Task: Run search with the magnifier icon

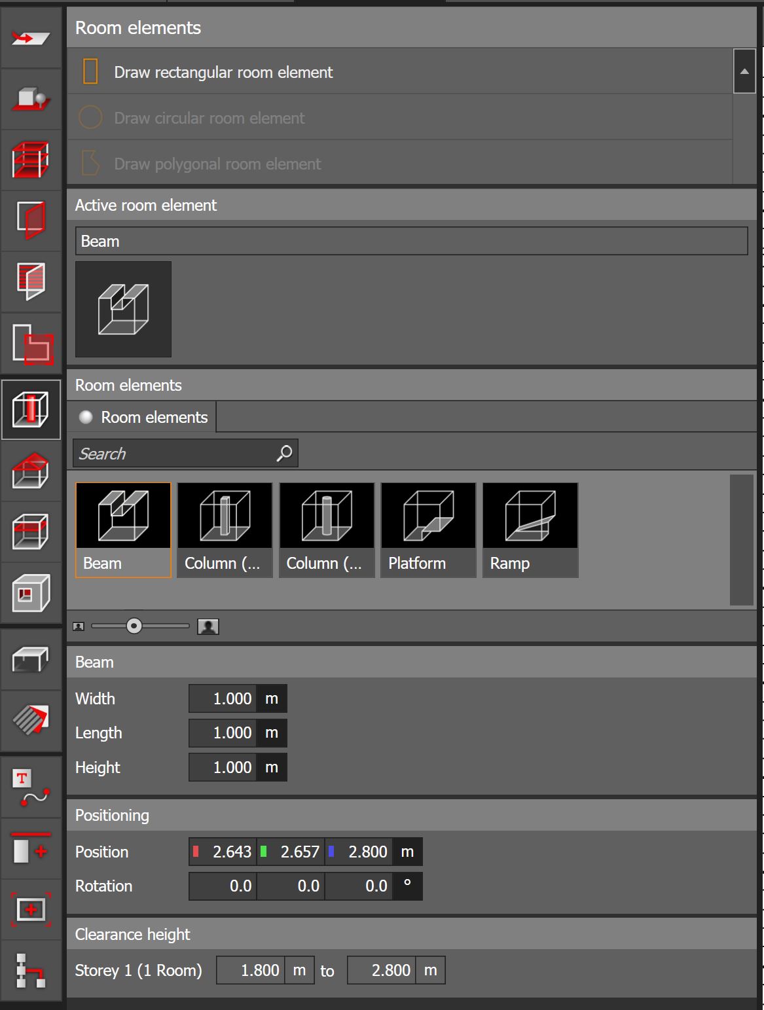Action: pyautogui.click(x=284, y=453)
